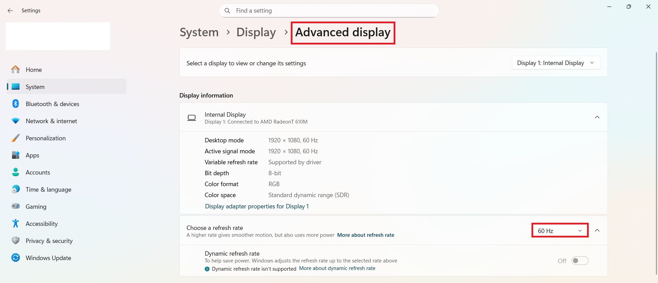
Task: Go to Bluetooth & devices
Action: click(67, 104)
